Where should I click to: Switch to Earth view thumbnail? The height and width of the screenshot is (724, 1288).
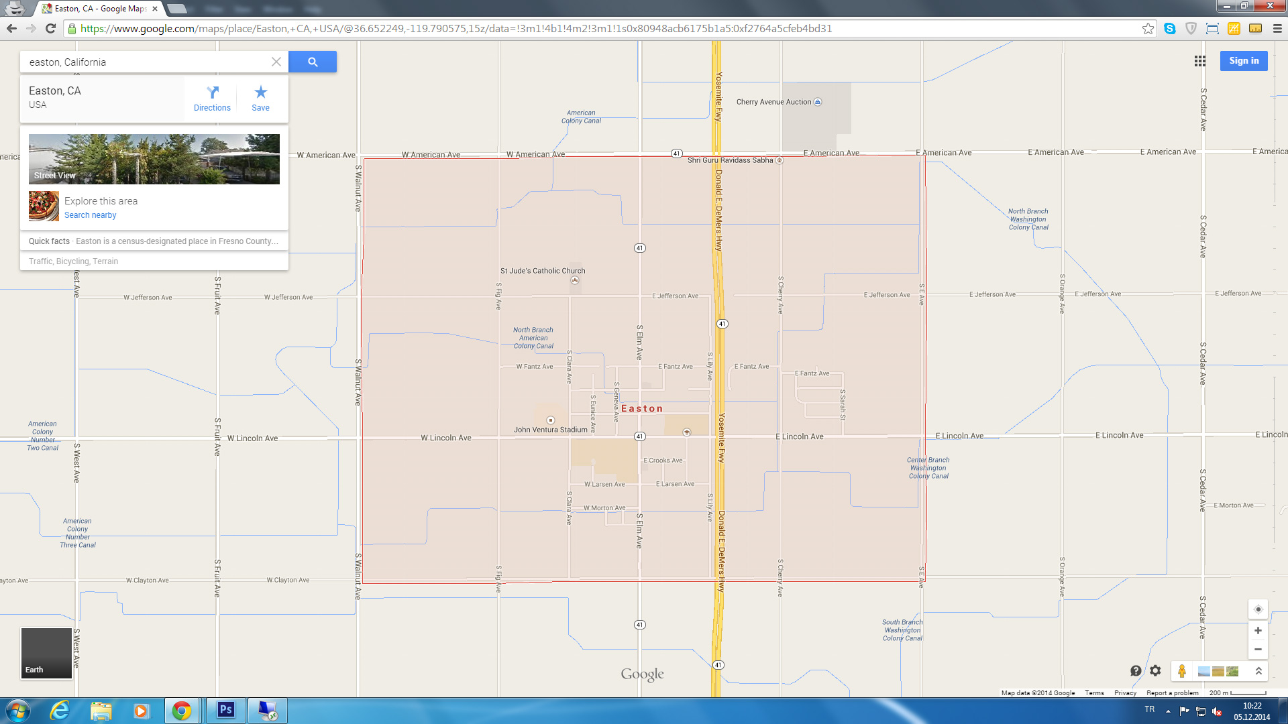pyautogui.click(x=46, y=653)
